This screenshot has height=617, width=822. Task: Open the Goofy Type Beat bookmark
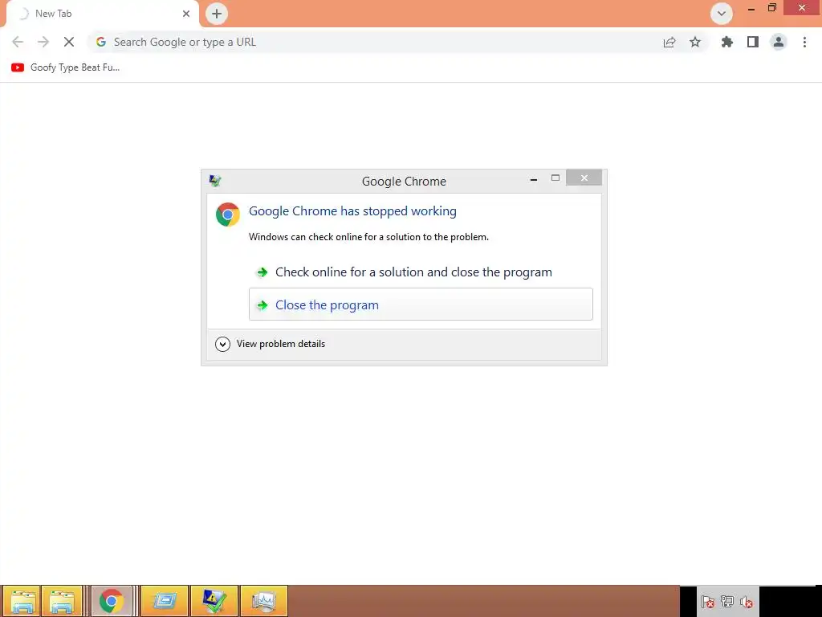[x=66, y=67]
